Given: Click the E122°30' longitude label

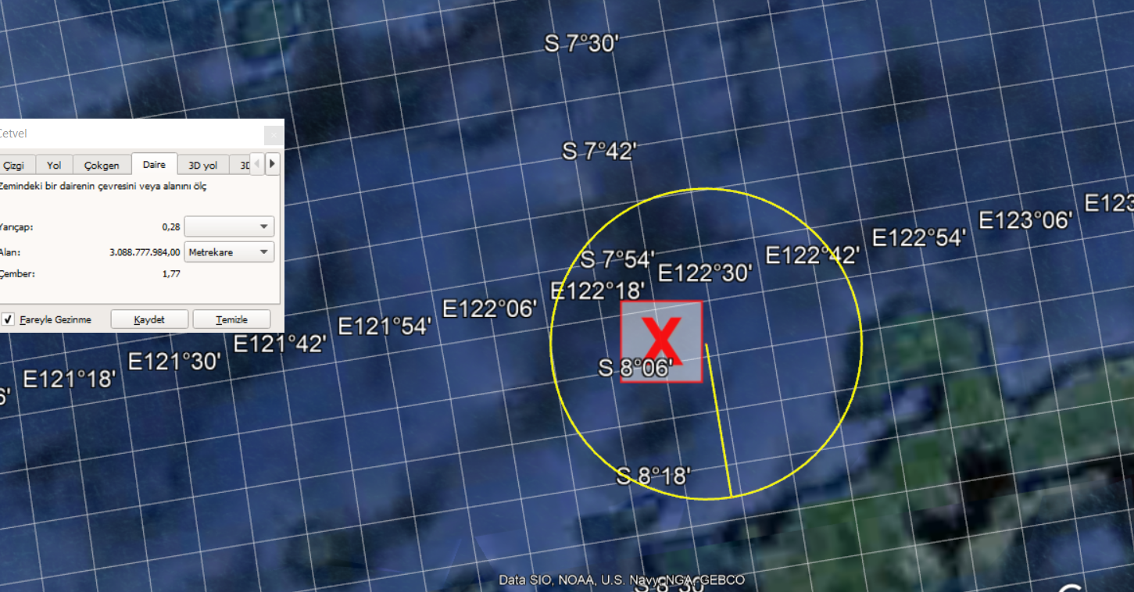Looking at the screenshot, I should [705, 273].
